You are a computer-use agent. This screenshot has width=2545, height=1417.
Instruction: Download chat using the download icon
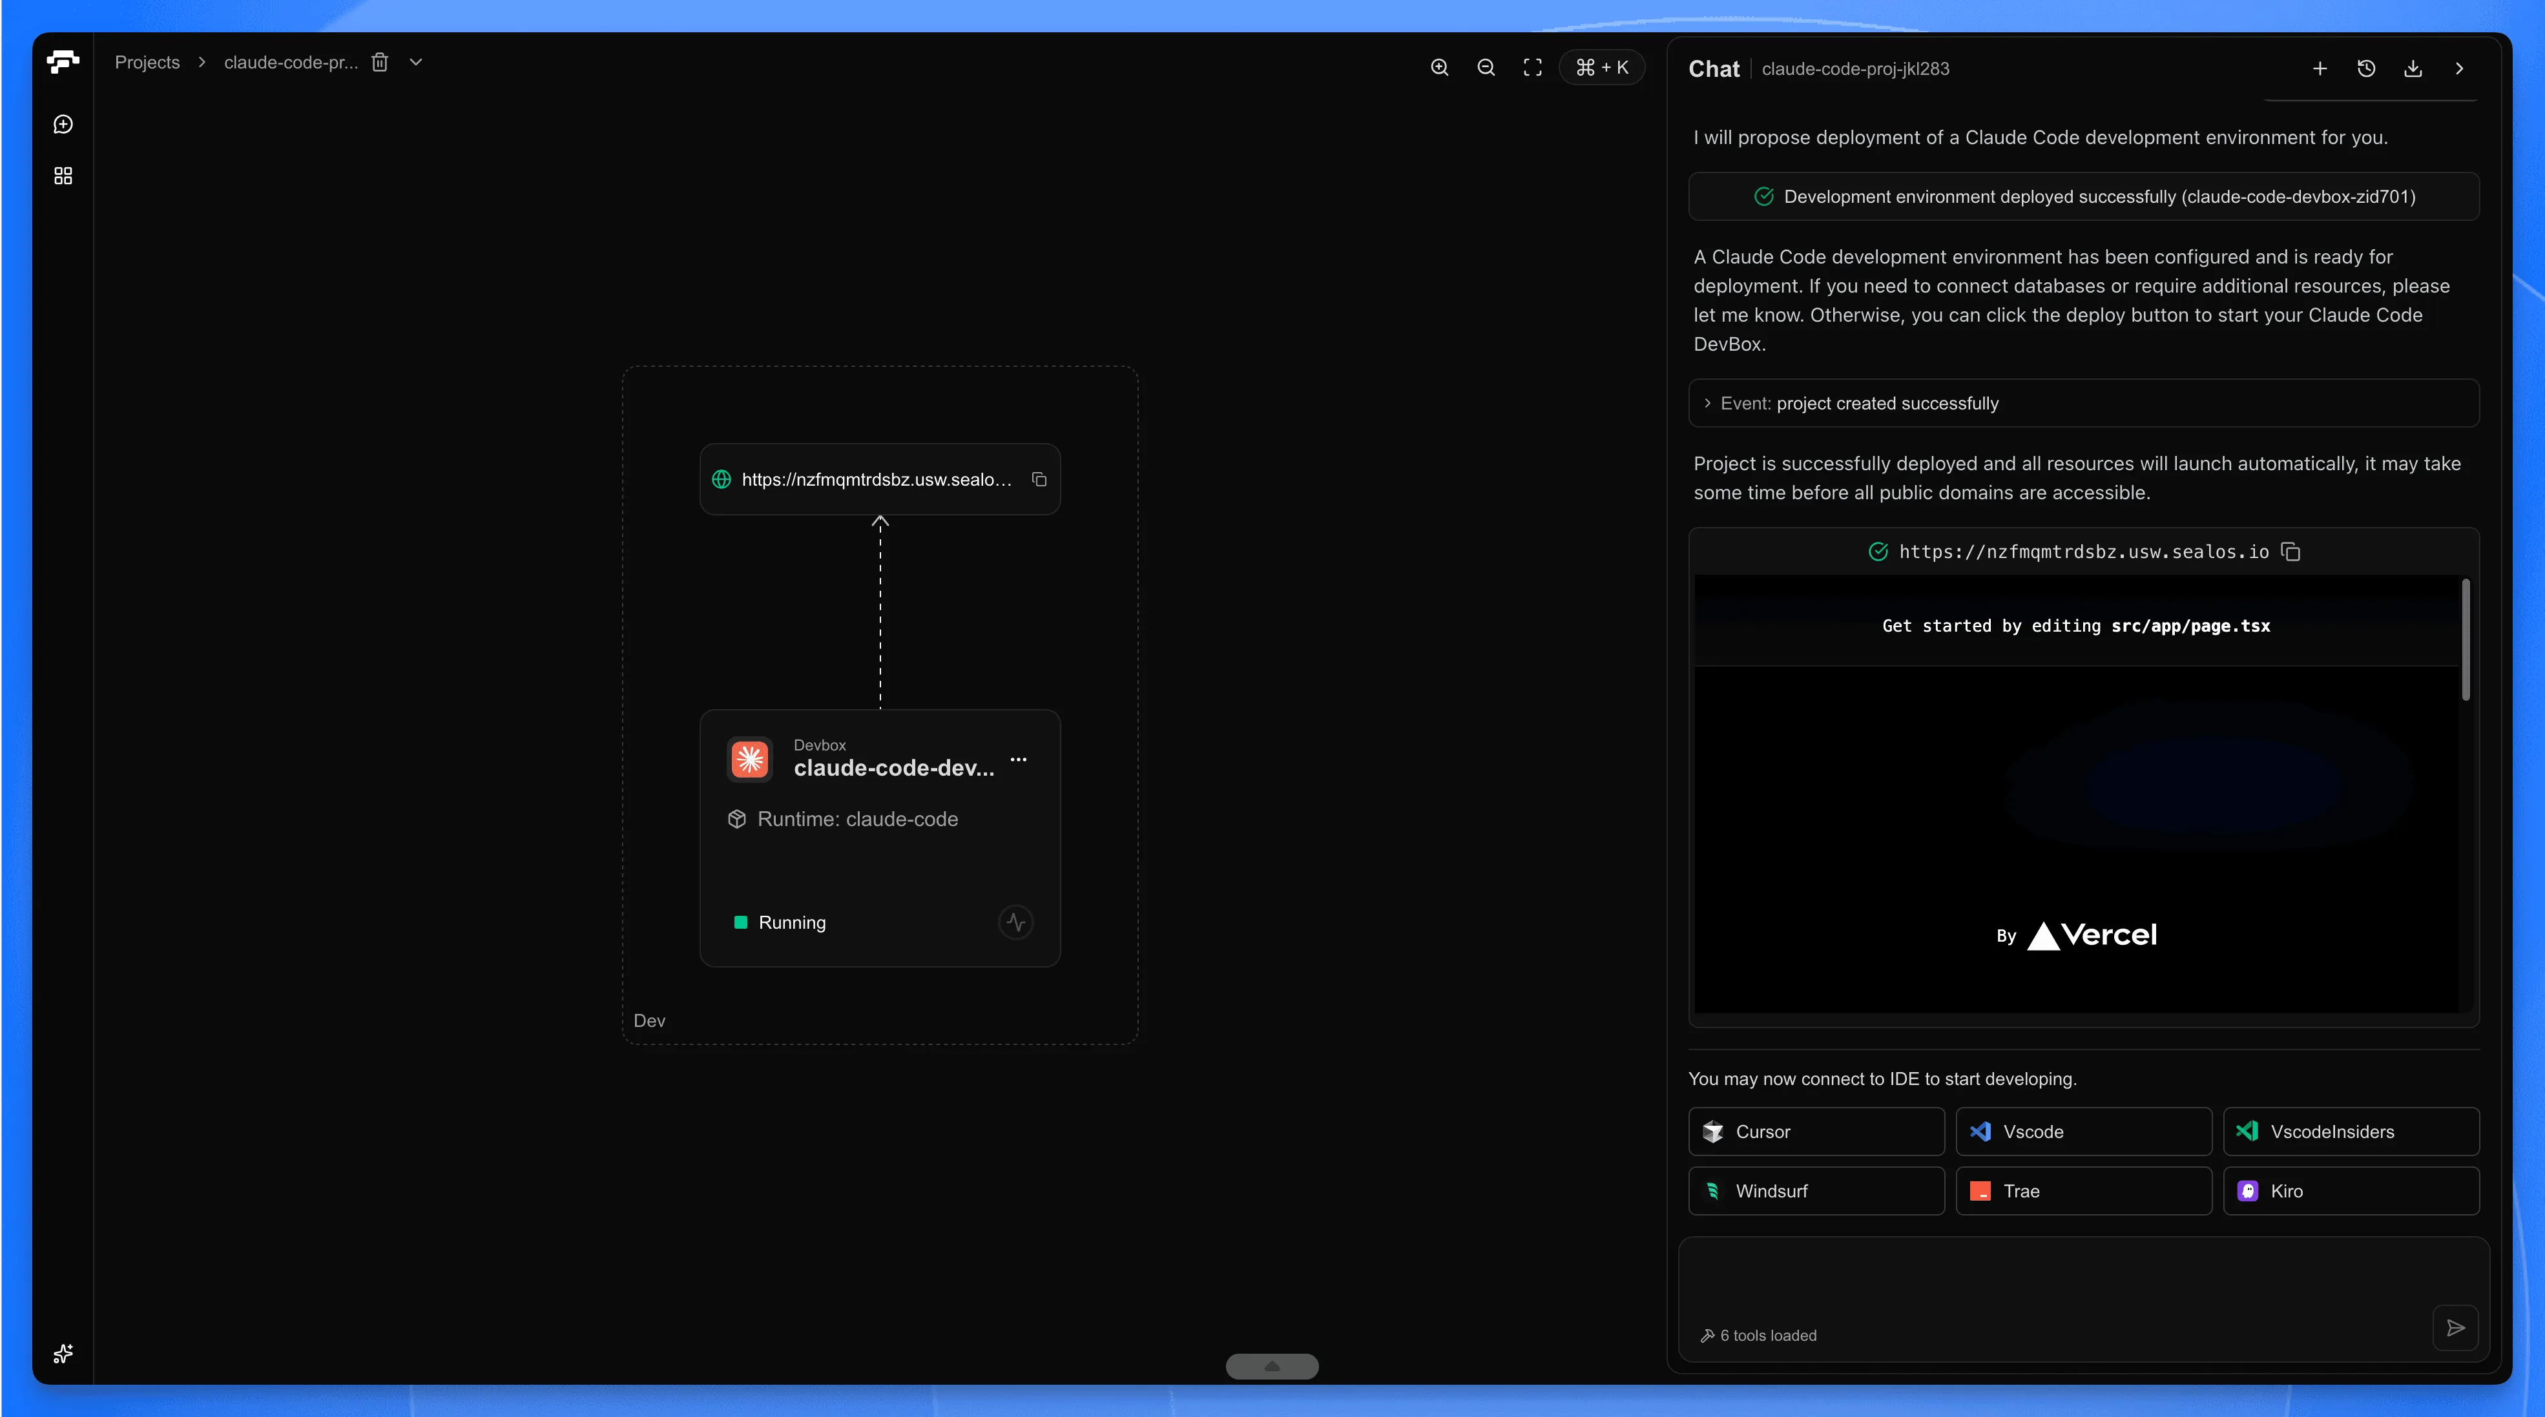click(x=2413, y=68)
